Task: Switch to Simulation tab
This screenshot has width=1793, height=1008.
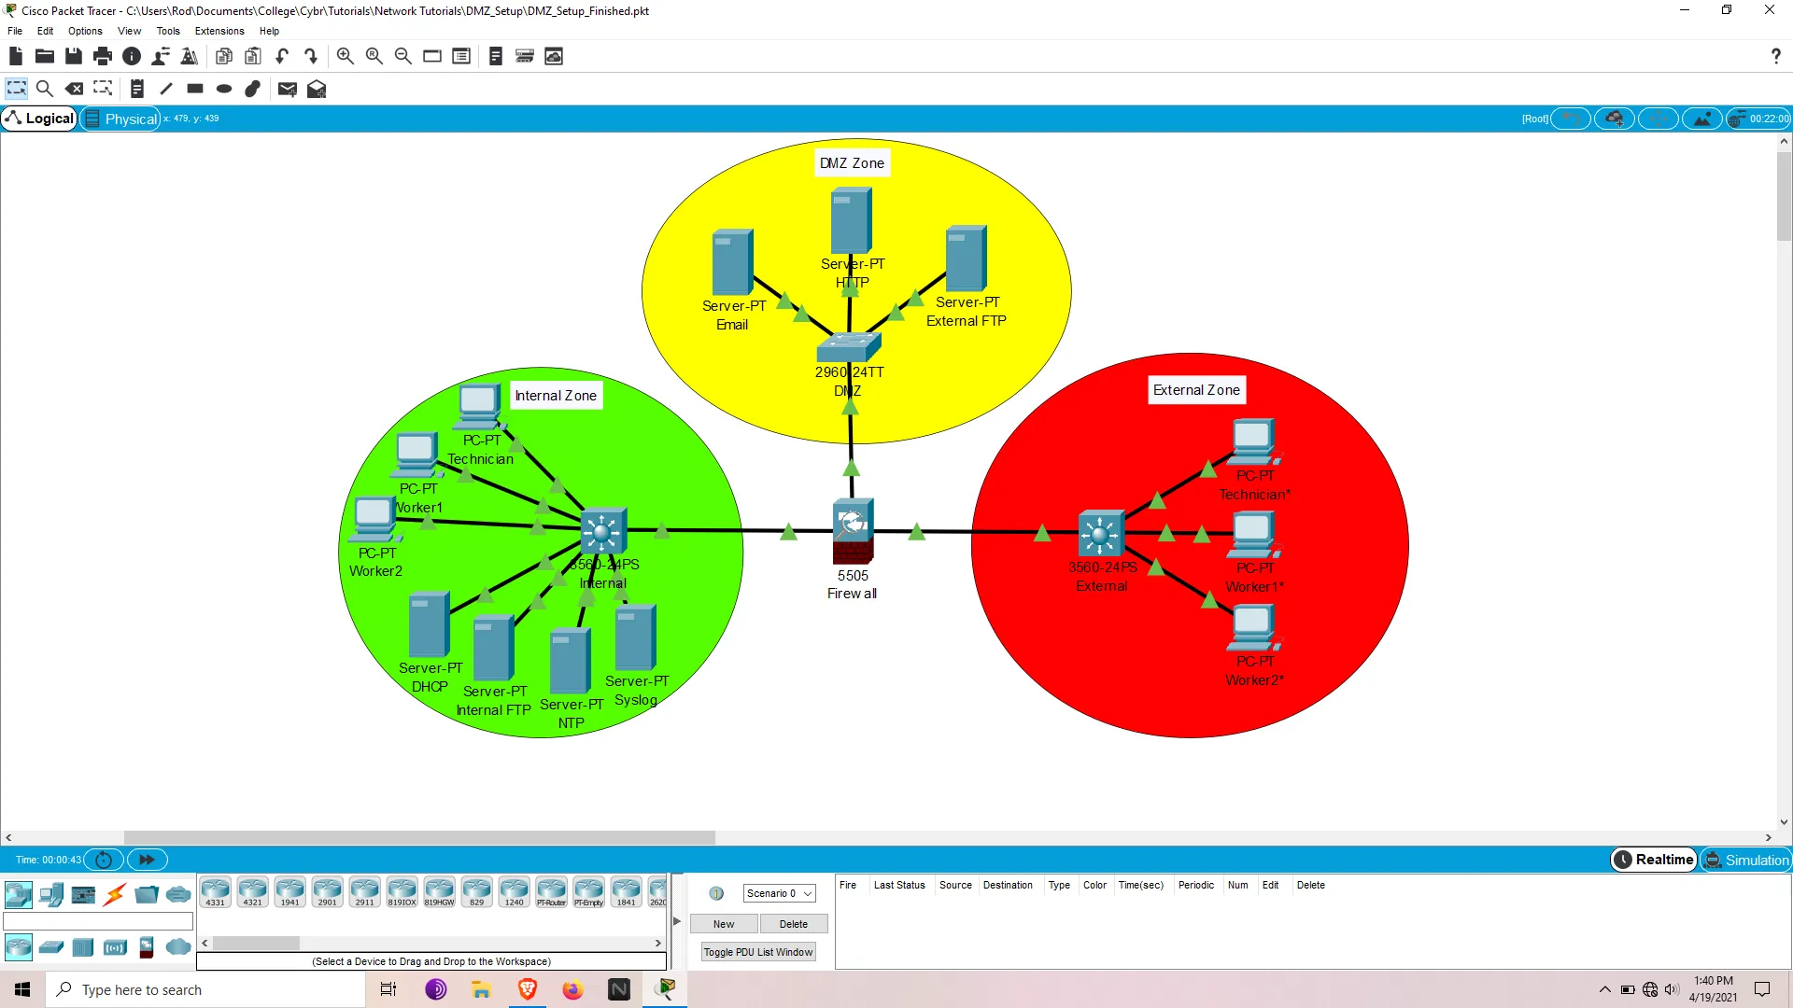Action: 1746,859
